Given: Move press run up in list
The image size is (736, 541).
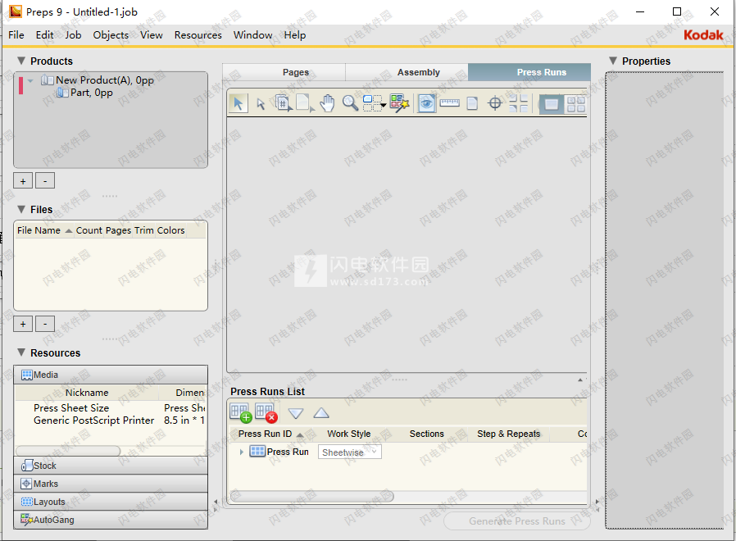Looking at the screenshot, I should coord(321,413).
